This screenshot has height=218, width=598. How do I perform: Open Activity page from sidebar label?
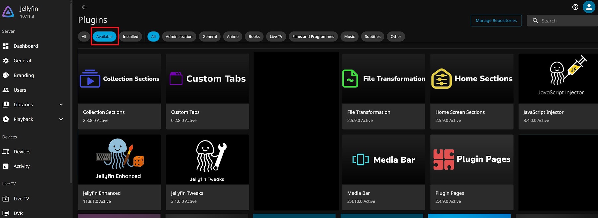tap(22, 166)
